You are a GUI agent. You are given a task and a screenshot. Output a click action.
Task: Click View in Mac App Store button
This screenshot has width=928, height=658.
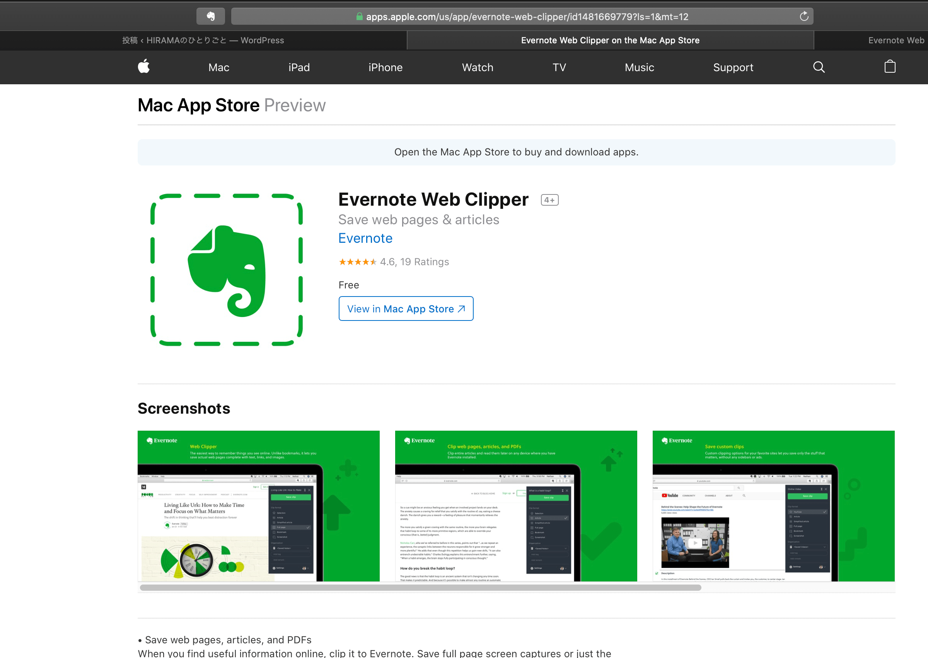coord(406,309)
